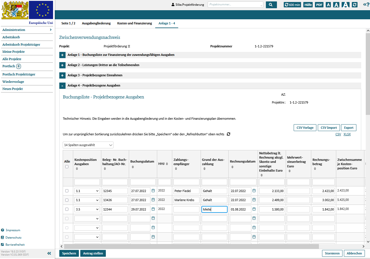Viewport: 370px width, 259px height.
Task: Sort by HHJ column arrows
Action: (x=167, y=164)
